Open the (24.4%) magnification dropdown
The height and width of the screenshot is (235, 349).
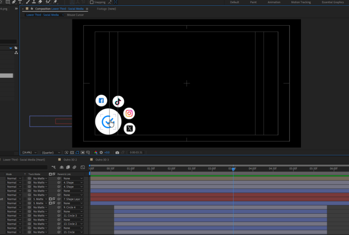click(x=29, y=152)
